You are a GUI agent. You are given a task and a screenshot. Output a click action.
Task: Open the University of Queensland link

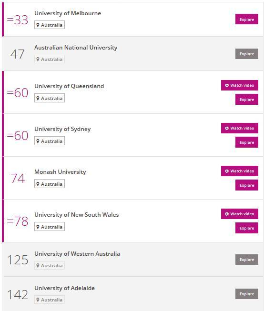point(69,86)
